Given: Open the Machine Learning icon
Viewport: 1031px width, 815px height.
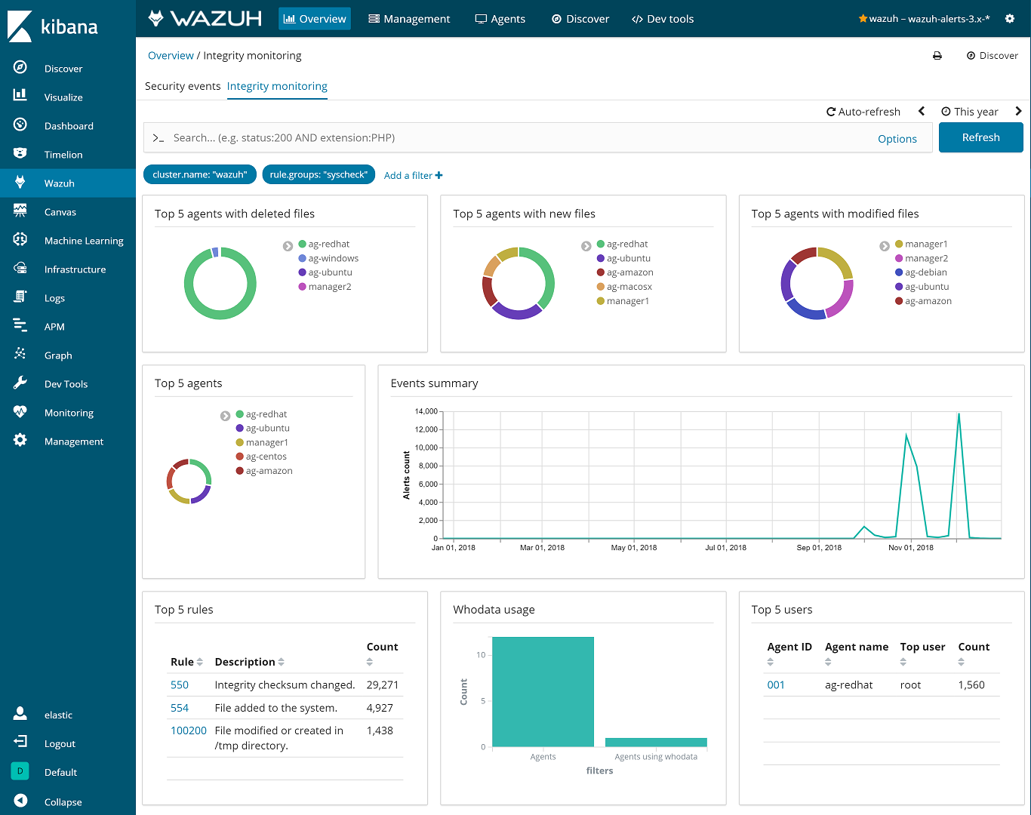Looking at the screenshot, I should tap(20, 240).
